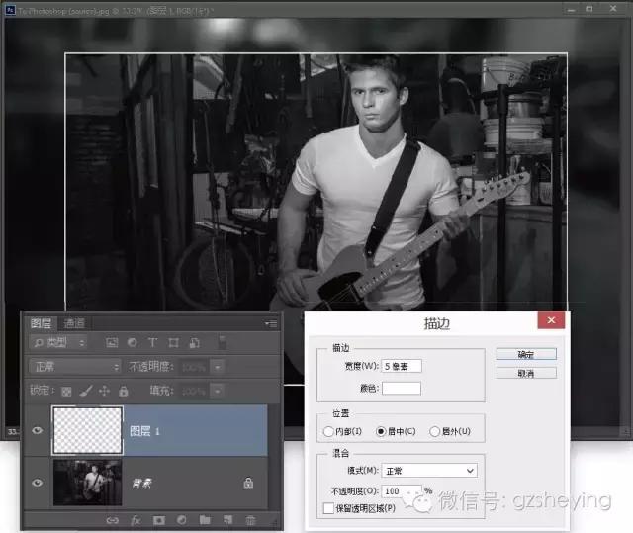This screenshot has height=533, width=633.
Task: Select the 居外(U) position radio button
Action: (x=435, y=431)
